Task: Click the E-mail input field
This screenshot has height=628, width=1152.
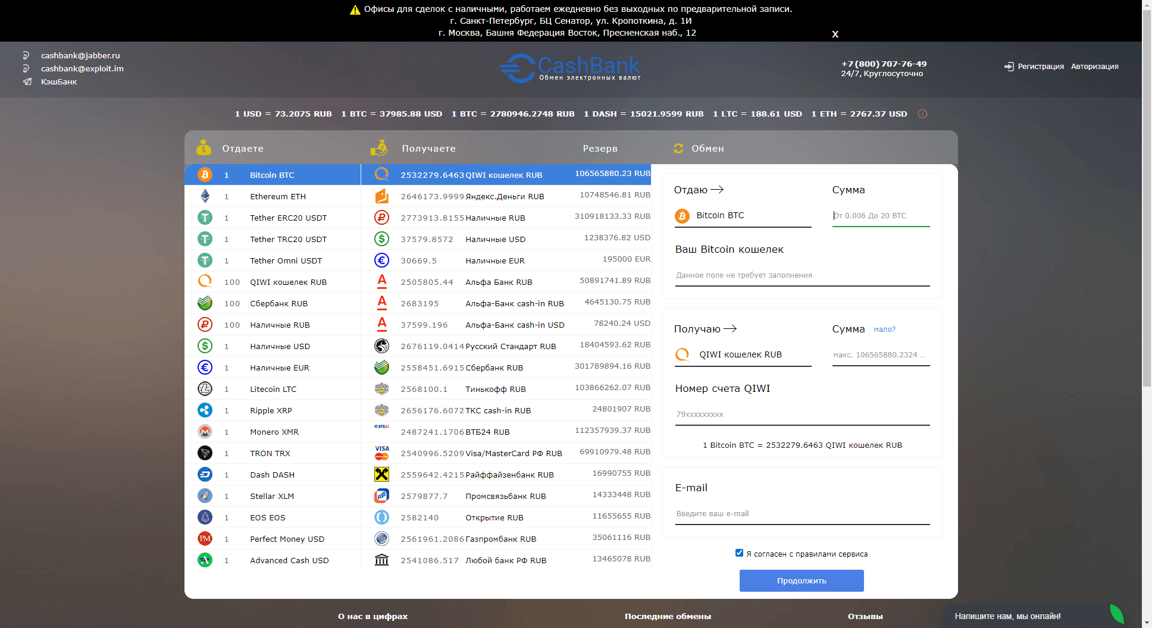Action: click(802, 514)
